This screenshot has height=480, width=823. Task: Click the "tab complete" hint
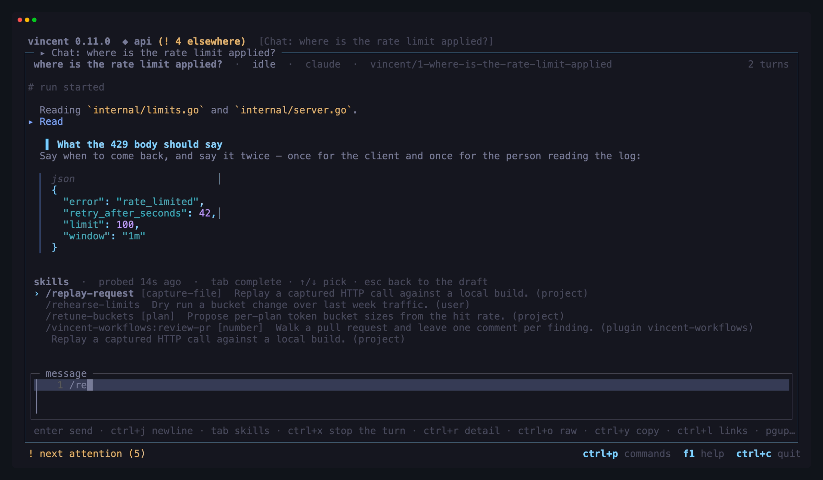click(x=246, y=282)
